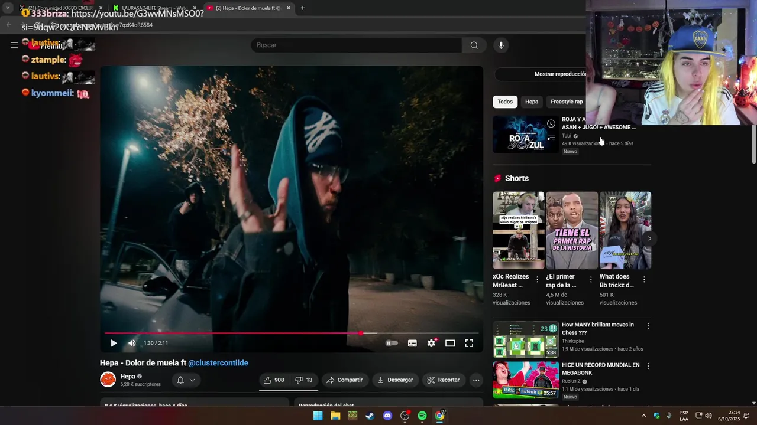Dislike the video showing 13

point(304,380)
